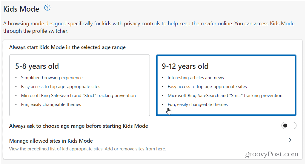
Task: Toggle the always ask age range switch
Action: tap(289, 126)
